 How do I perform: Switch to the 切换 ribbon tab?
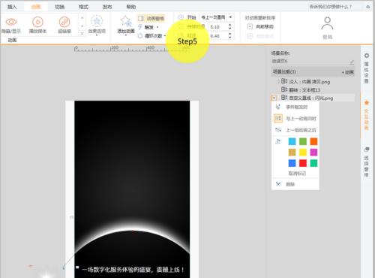click(x=60, y=7)
